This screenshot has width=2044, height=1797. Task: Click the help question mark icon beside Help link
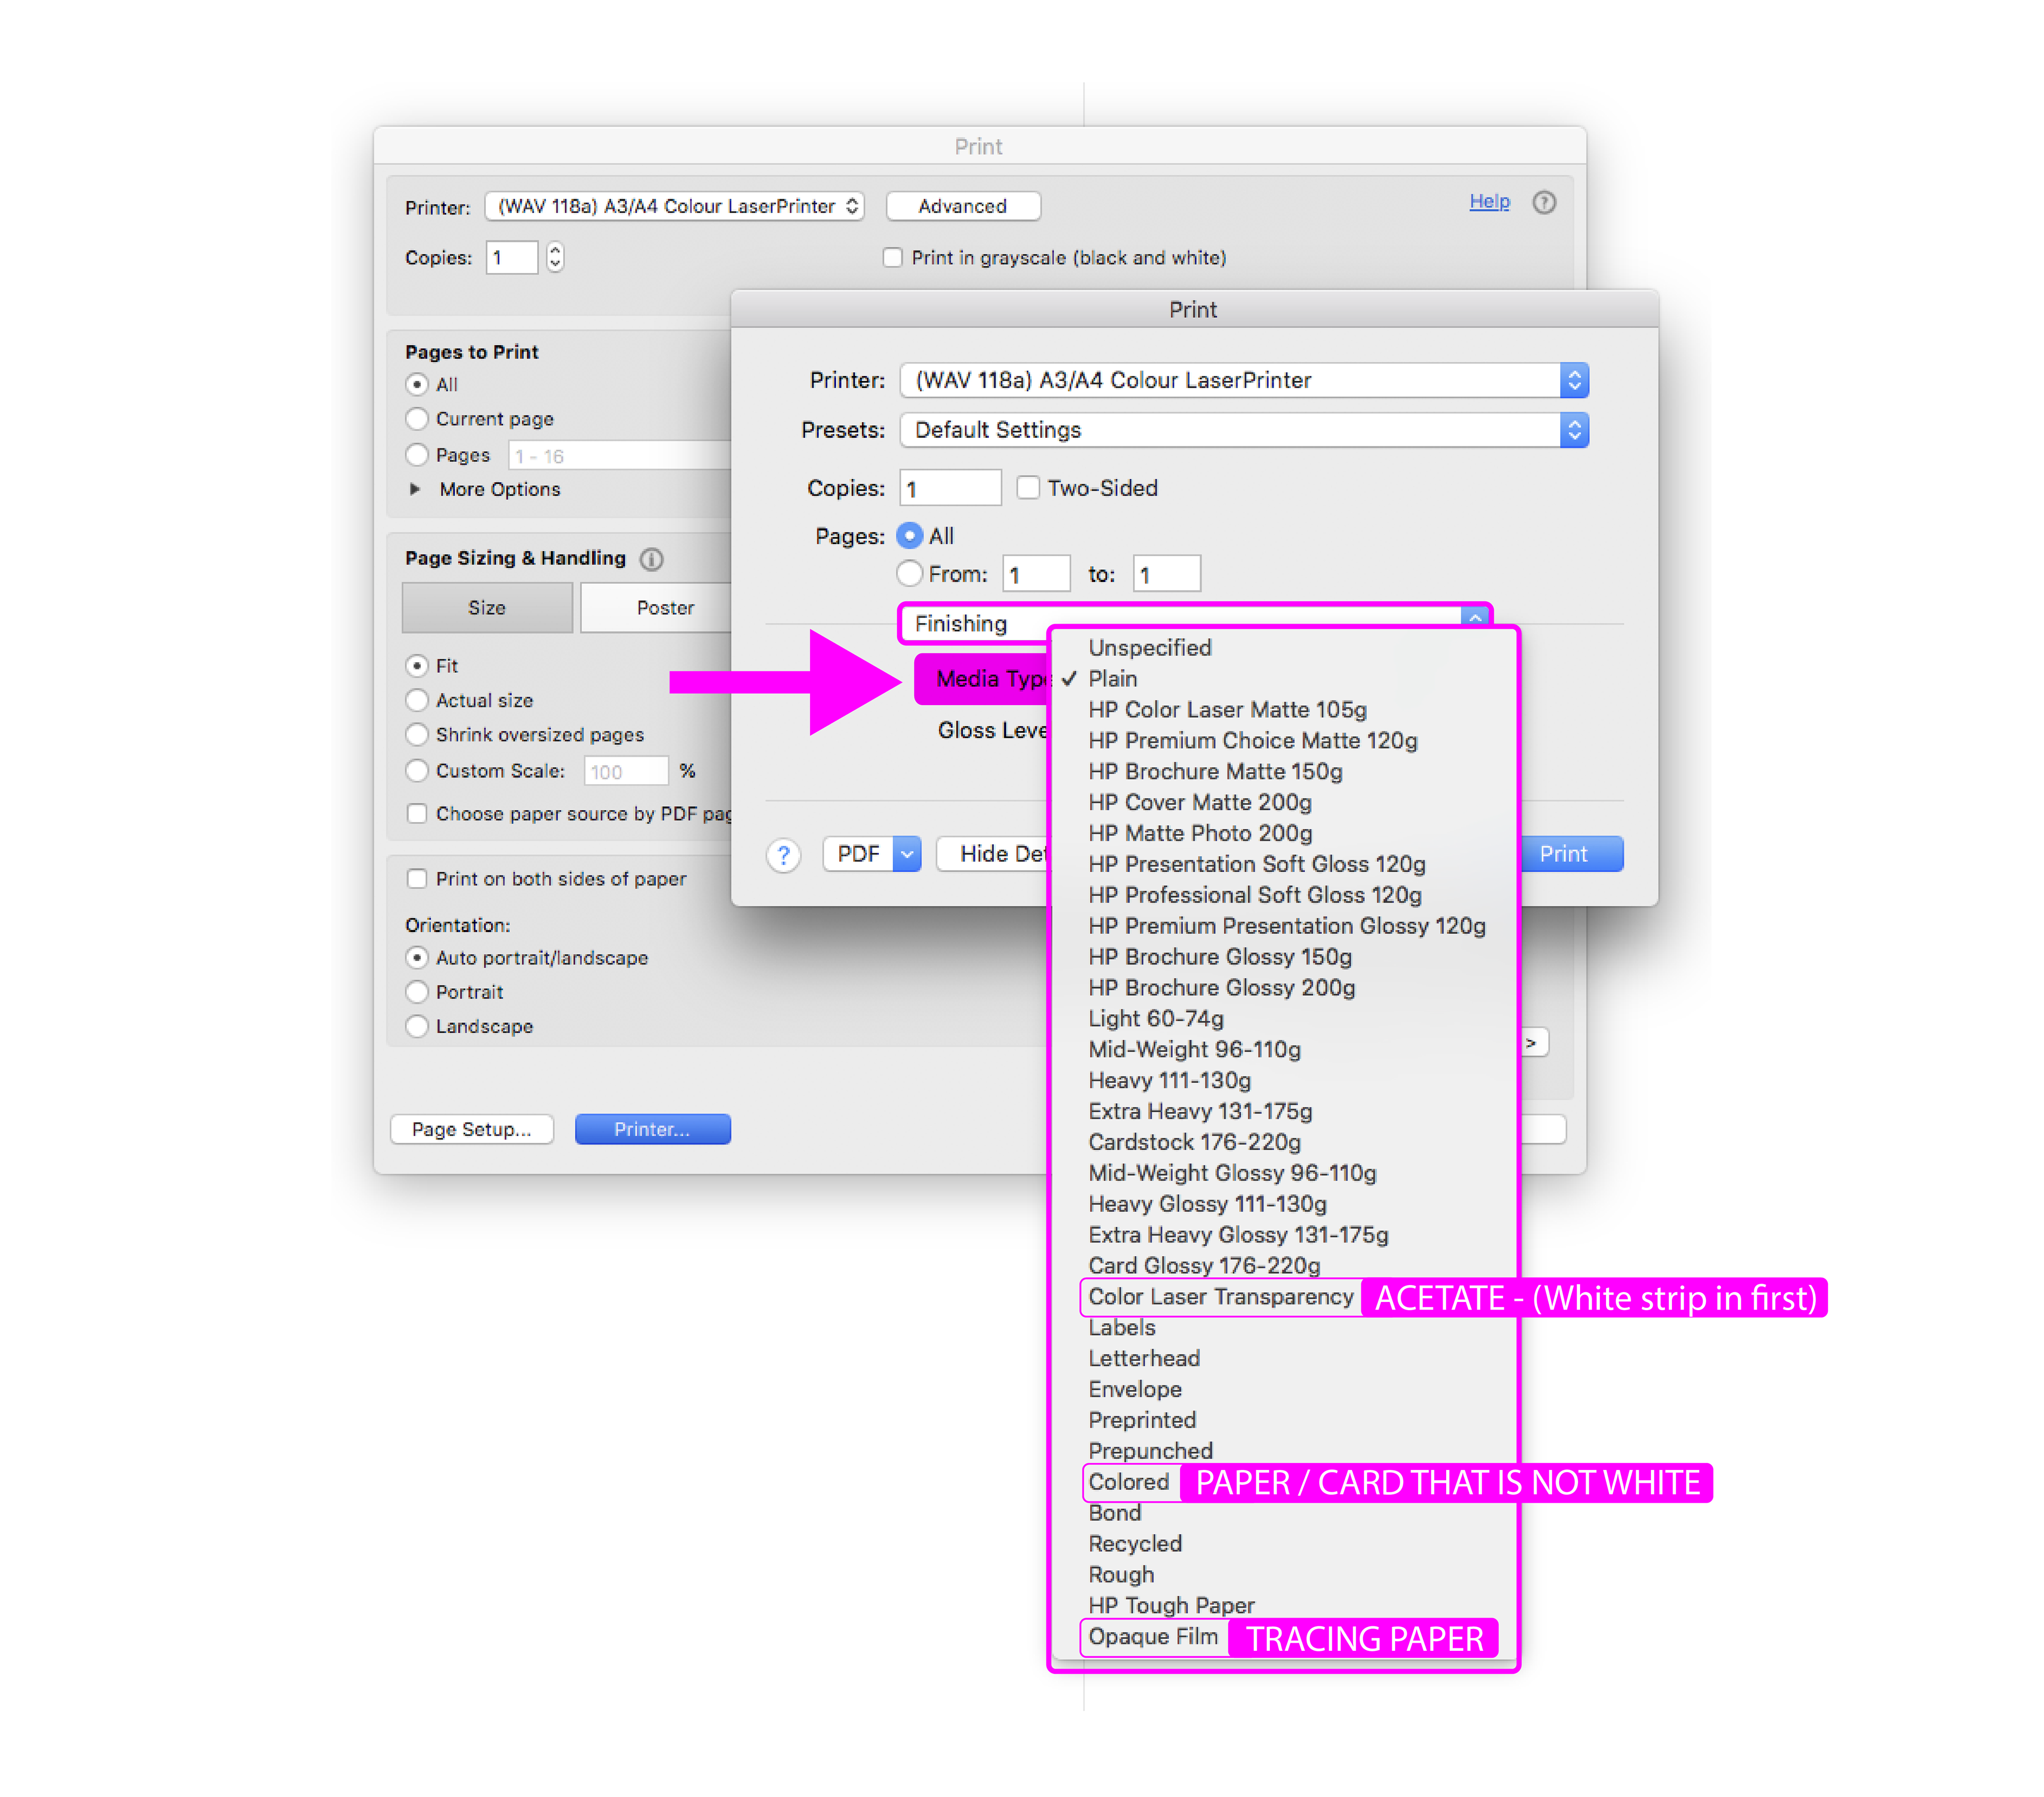(x=1543, y=203)
